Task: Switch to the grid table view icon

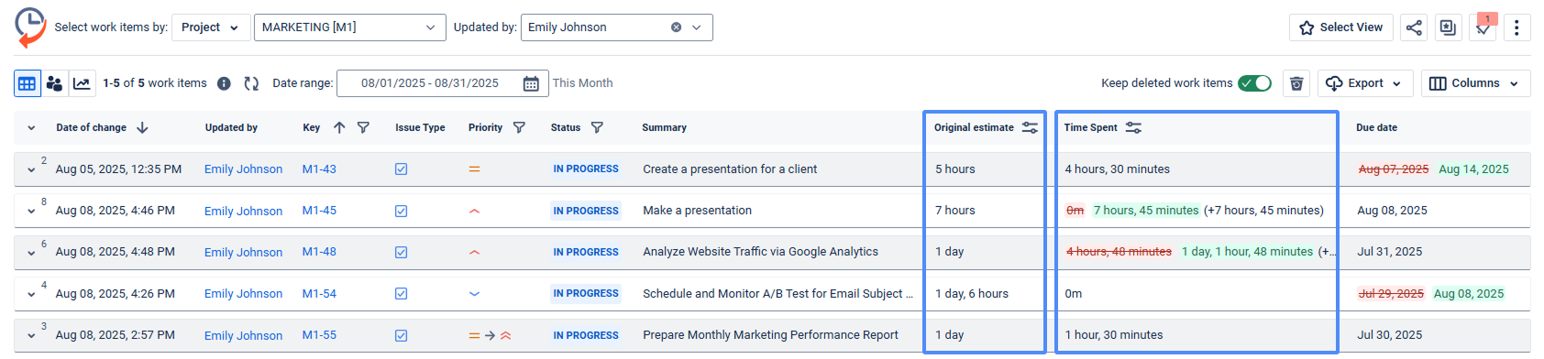Action: coord(27,83)
